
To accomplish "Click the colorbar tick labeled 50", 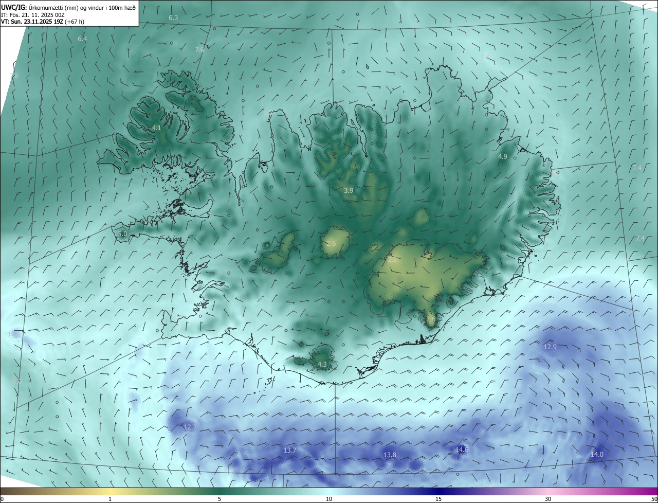I will pyautogui.click(x=654, y=499).
